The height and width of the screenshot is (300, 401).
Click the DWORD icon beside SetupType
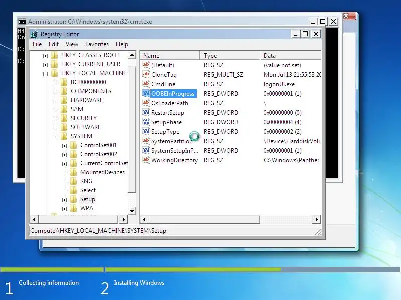(x=146, y=131)
